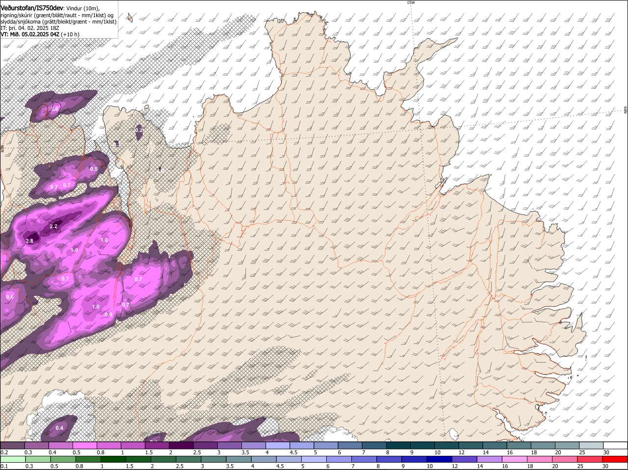
Task: Click the 0.2 value on the northern peninsula
Action: coord(139,130)
